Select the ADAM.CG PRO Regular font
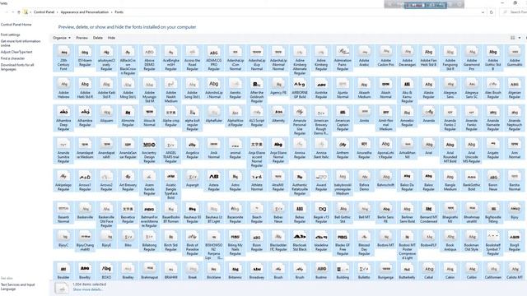The image size is (527, 296). tap(214, 58)
